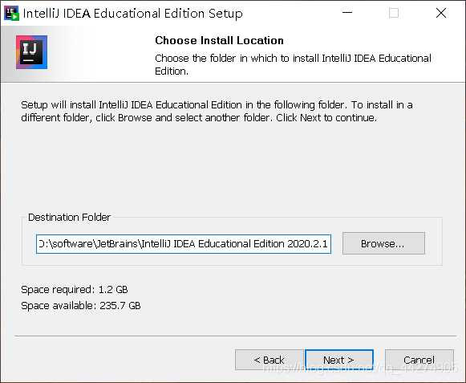Cancel the installation
This screenshot has width=466, height=383.
click(x=419, y=360)
